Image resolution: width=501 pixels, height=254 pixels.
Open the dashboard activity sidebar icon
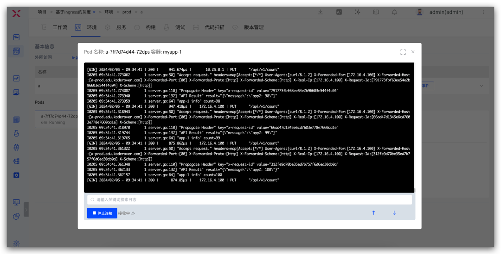pyautogui.click(x=16, y=37)
